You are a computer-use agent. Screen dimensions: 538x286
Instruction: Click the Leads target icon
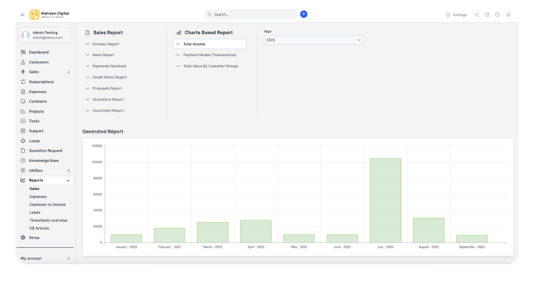pos(23,141)
